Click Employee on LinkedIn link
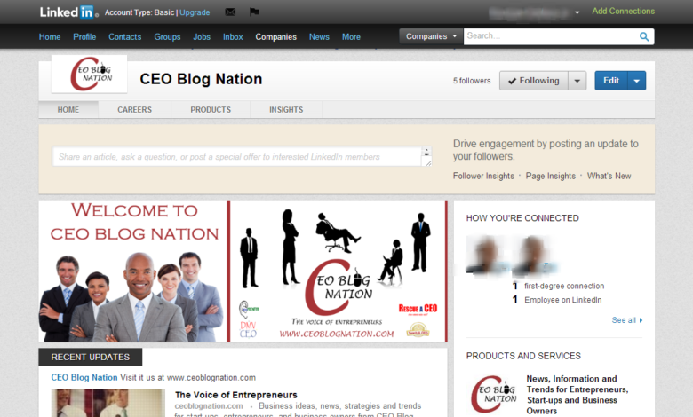Viewport: 693px width, 417px height. [562, 300]
